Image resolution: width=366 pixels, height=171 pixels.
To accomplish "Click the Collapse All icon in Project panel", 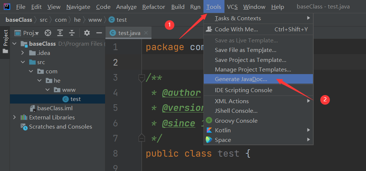I will coord(72,33).
